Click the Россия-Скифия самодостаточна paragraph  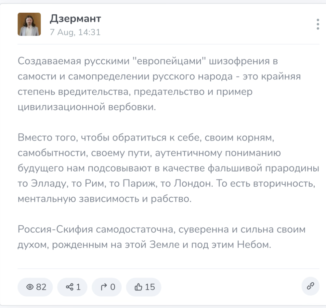pos(162,237)
